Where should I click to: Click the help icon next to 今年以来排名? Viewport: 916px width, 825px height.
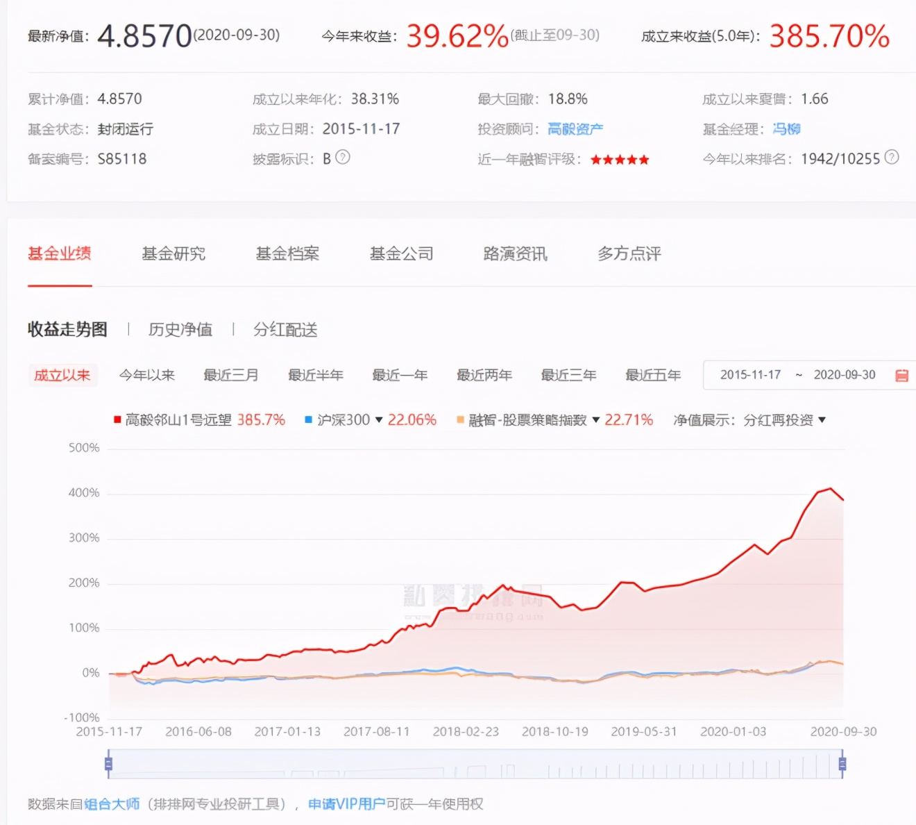coord(892,158)
